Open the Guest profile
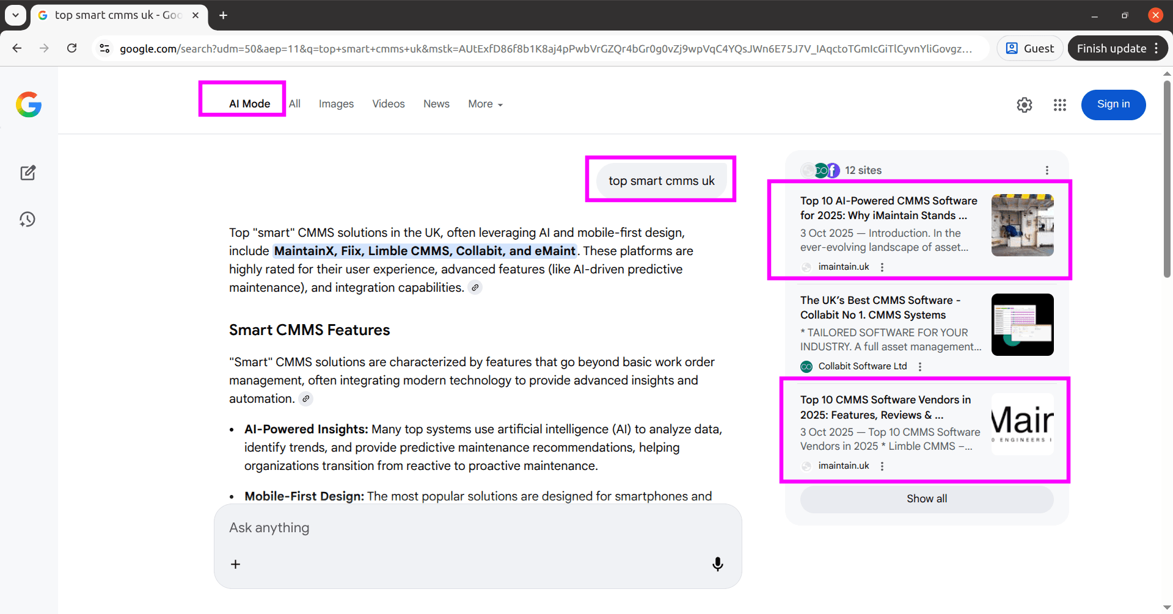 coord(1029,48)
